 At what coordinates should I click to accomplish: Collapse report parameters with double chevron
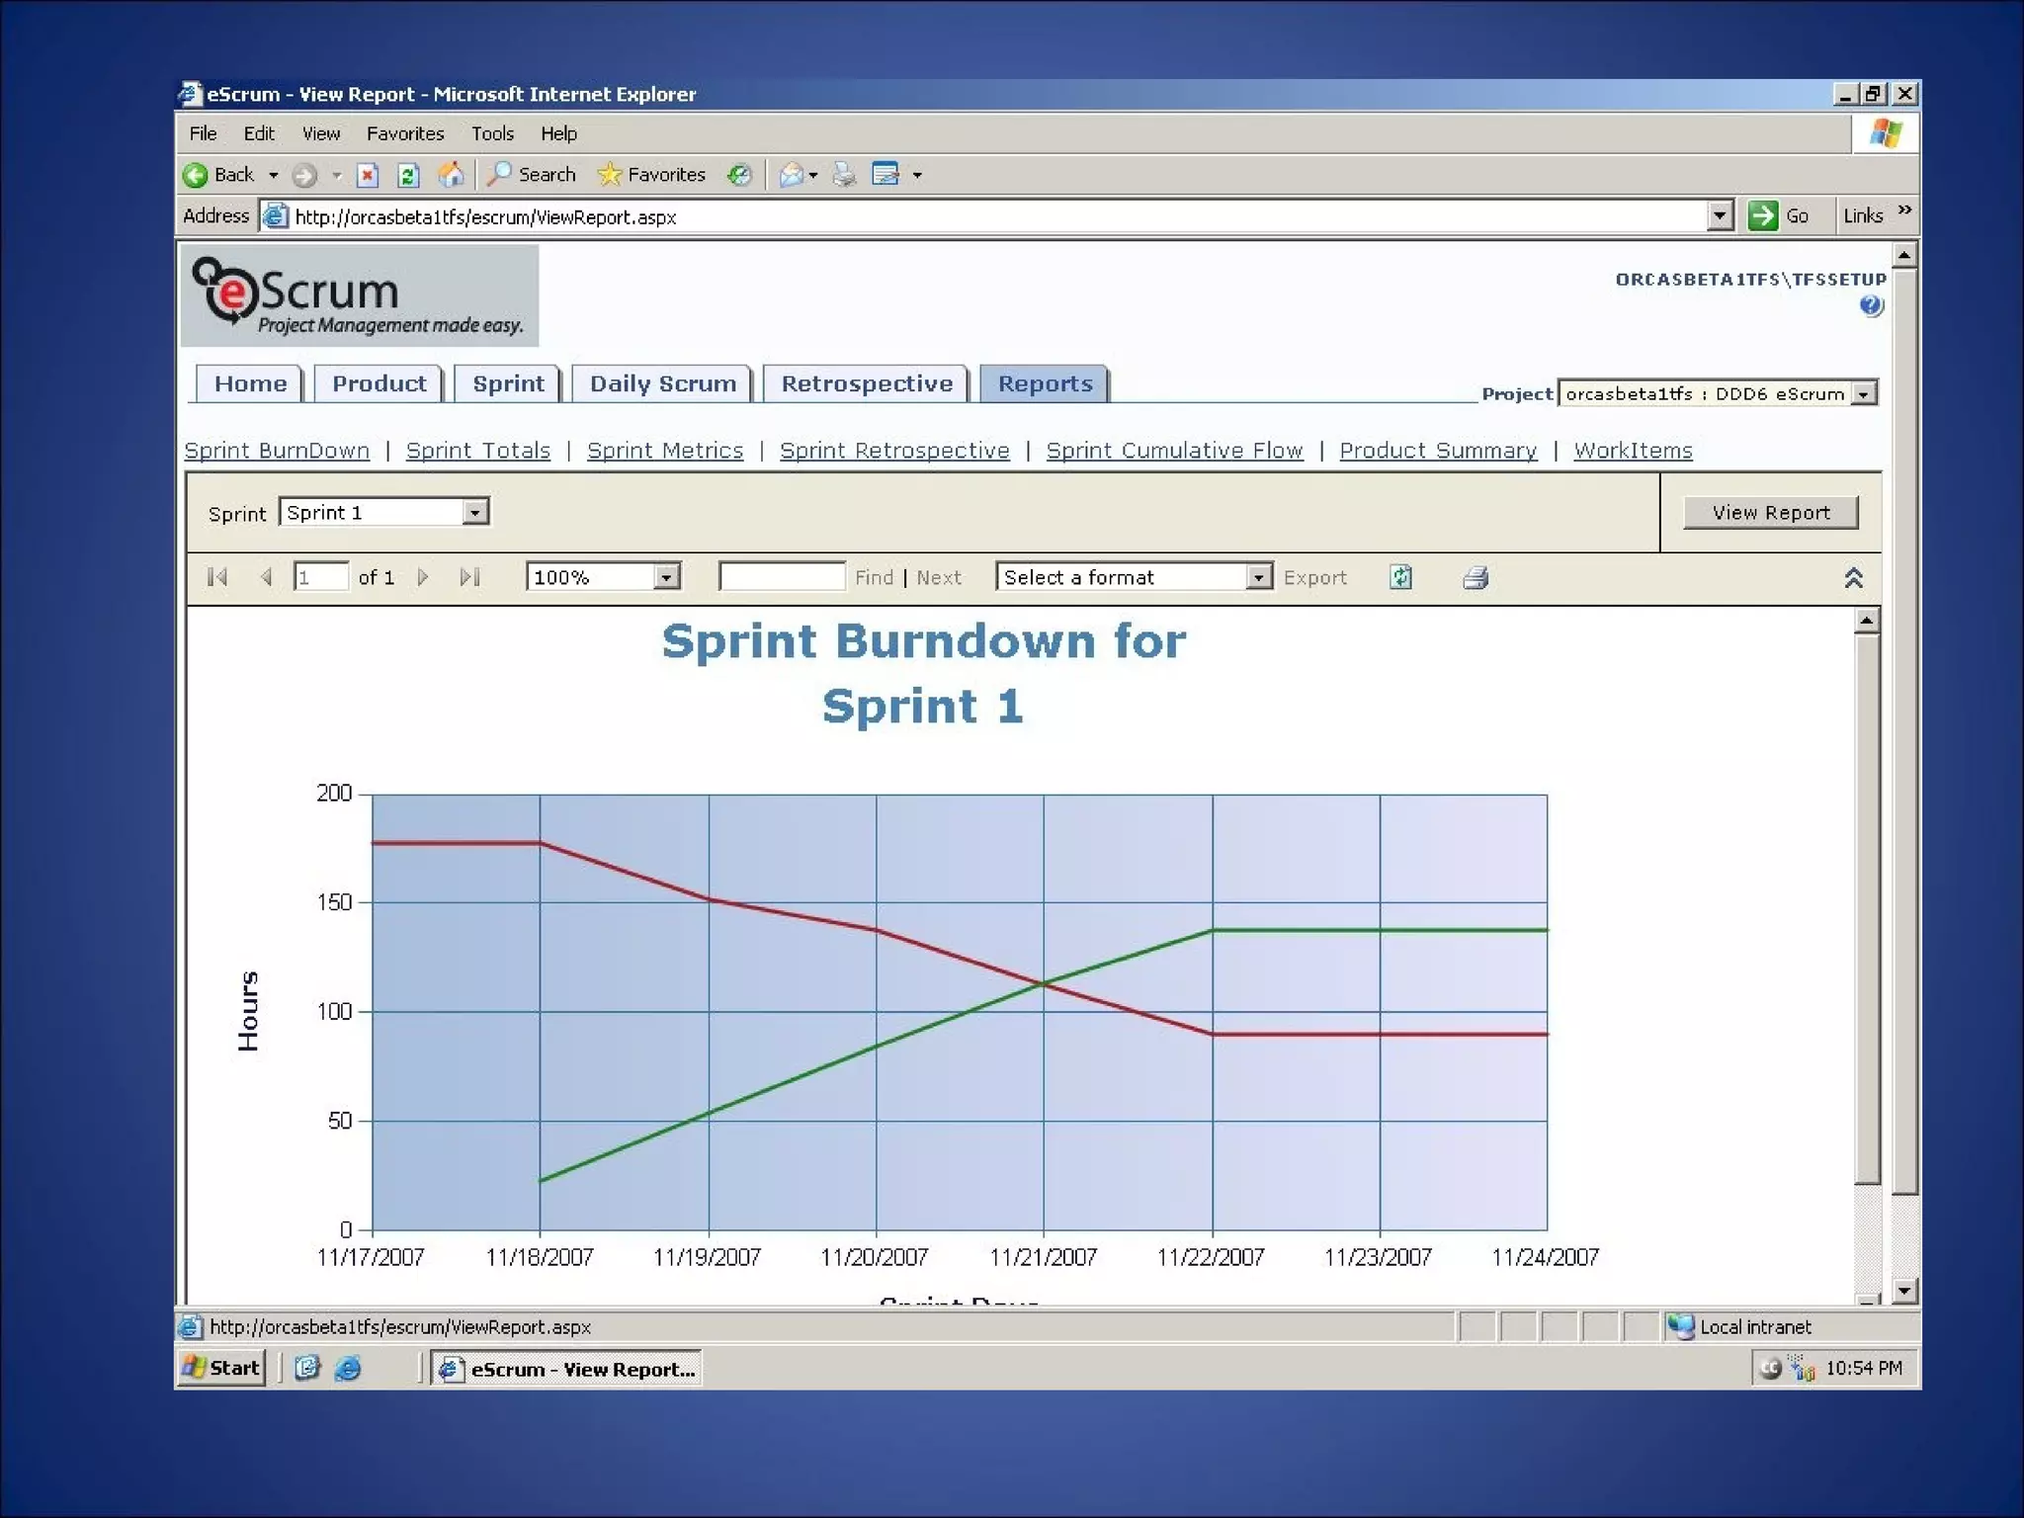click(1853, 578)
